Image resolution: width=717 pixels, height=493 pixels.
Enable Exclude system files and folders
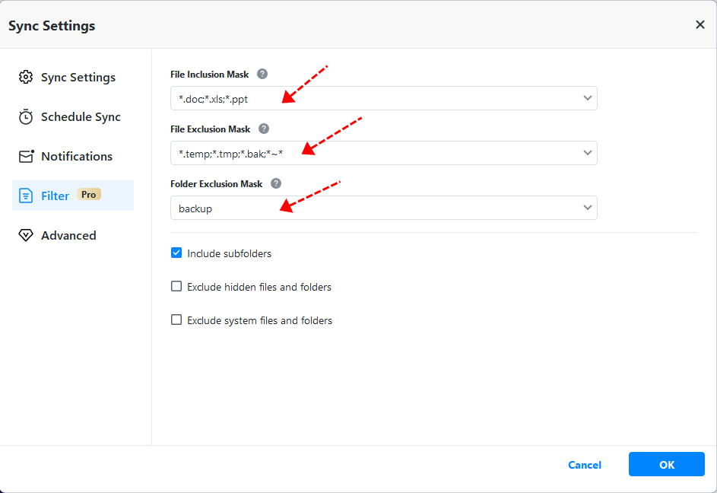coord(176,320)
